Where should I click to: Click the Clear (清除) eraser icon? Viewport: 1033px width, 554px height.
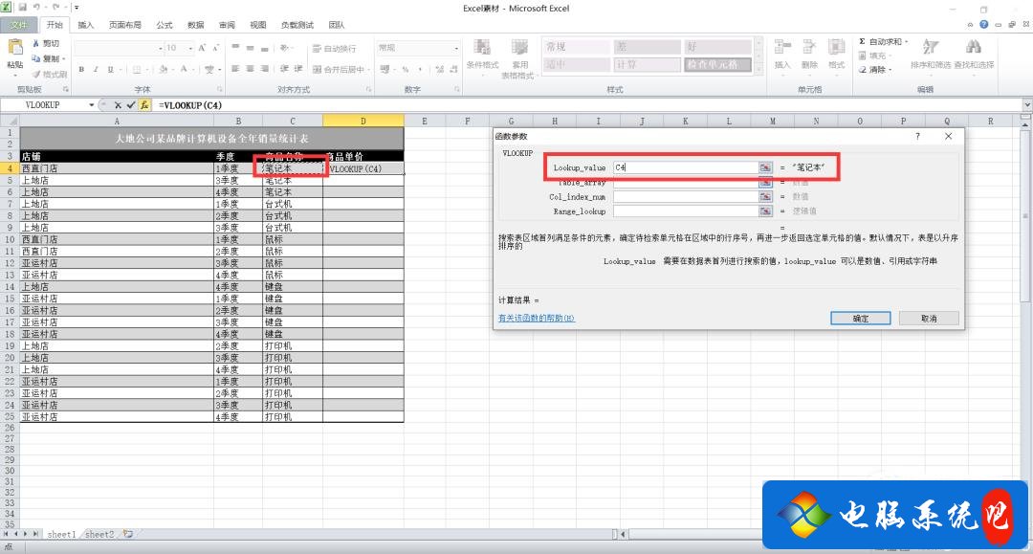tap(863, 69)
